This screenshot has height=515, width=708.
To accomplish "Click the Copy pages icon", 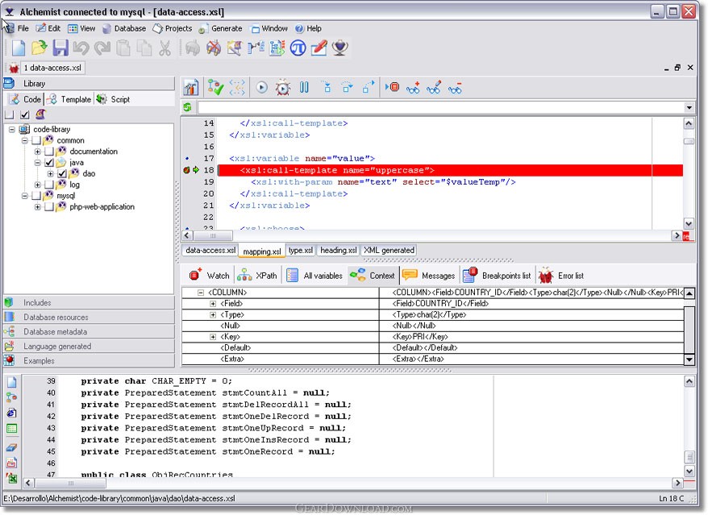I will tap(144, 48).
